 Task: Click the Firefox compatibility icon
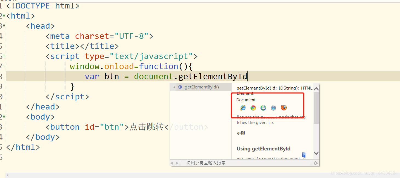tap(284, 108)
